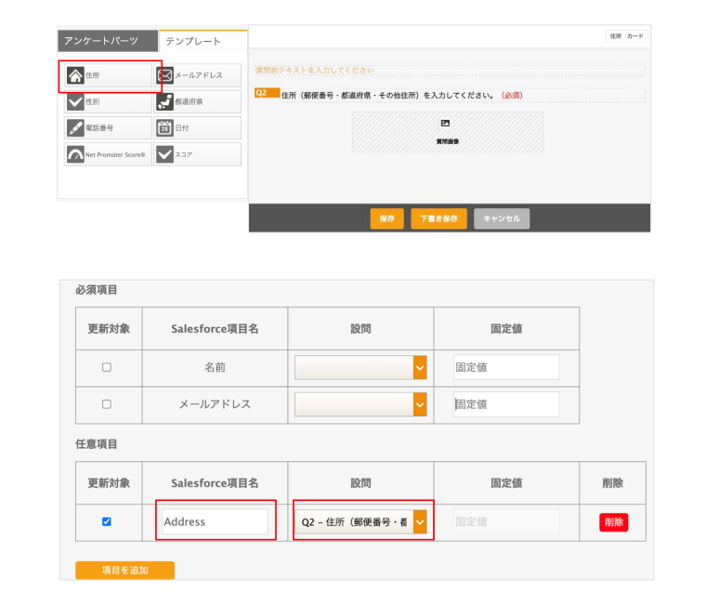Click the 質問画像 image placeholder icon

coord(445,123)
